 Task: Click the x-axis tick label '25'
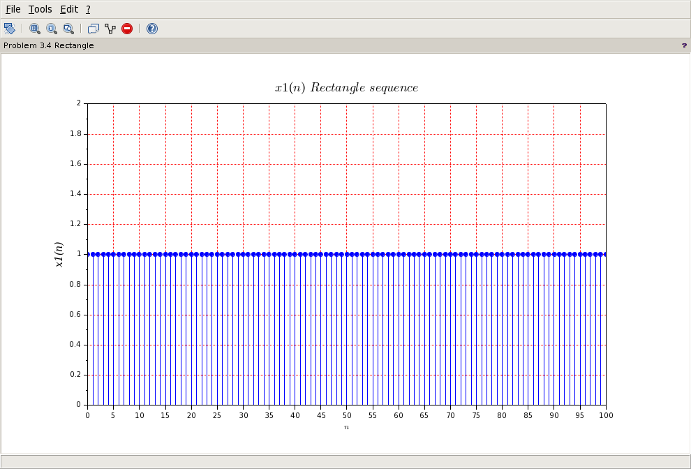tap(217, 415)
